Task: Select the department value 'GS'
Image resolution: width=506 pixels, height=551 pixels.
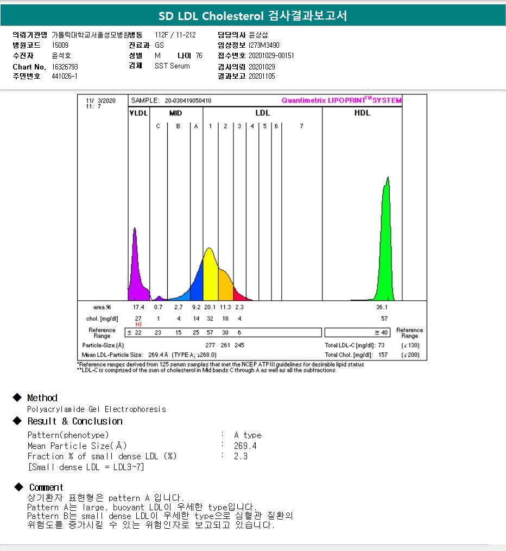Action: click(159, 45)
